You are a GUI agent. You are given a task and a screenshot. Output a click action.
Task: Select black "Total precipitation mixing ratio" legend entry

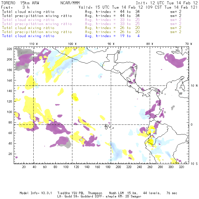click(37, 16)
